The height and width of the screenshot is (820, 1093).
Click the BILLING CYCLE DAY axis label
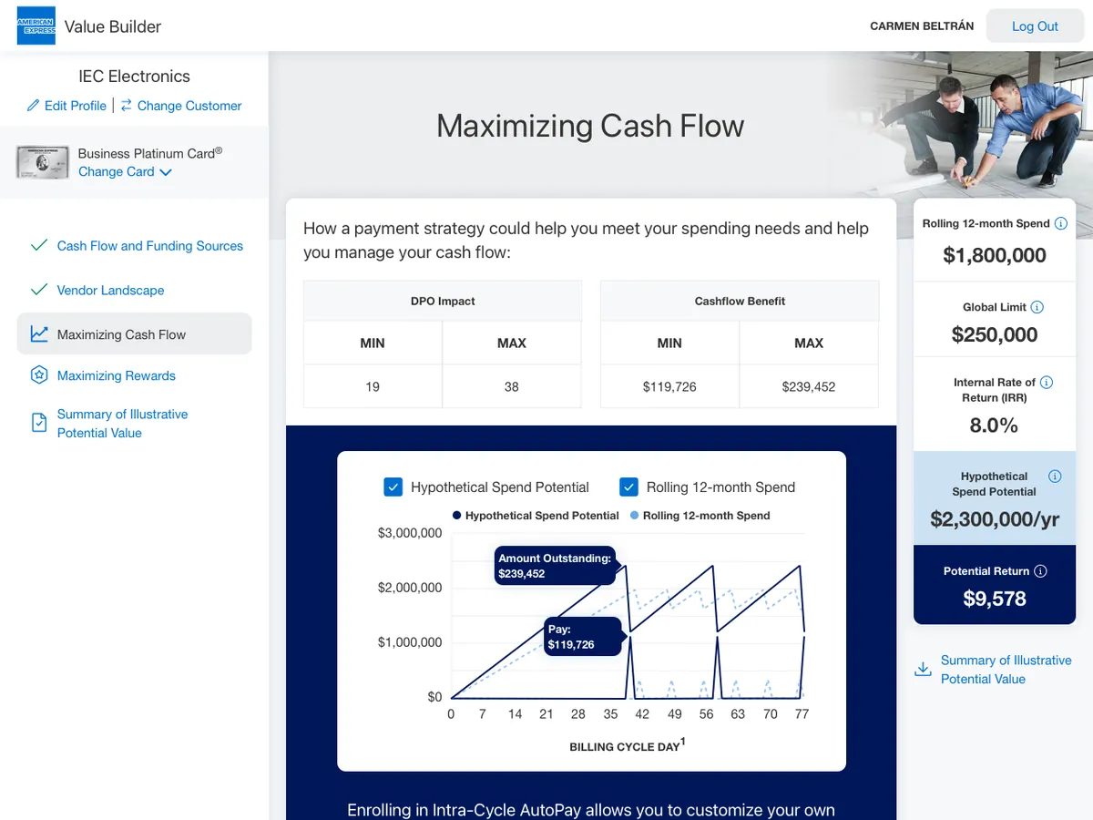[628, 745]
